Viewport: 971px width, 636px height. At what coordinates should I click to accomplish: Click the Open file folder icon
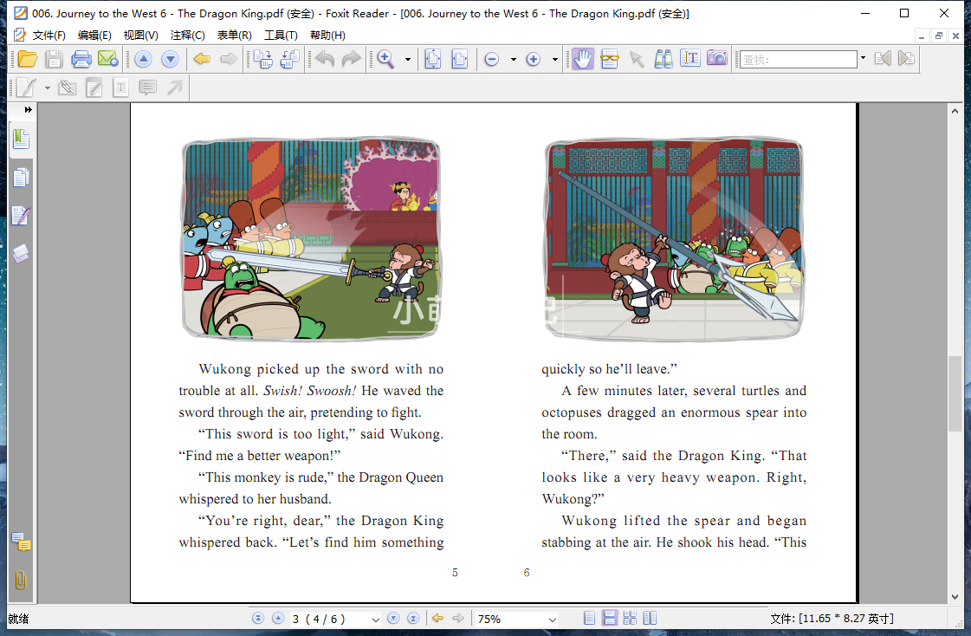(x=27, y=59)
